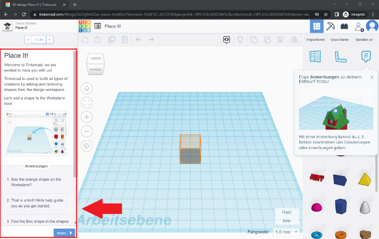
Task: Switch to 3D design grid view
Action: point(316,27)
